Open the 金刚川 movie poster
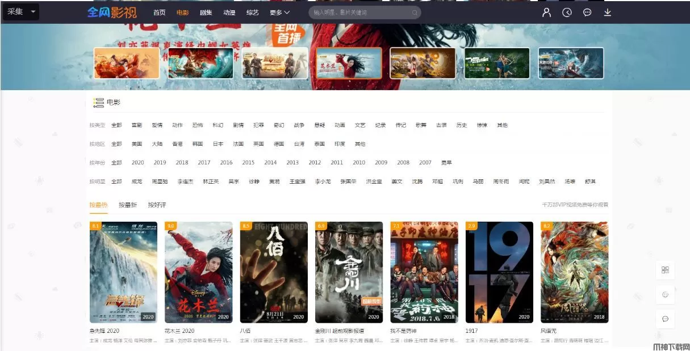This screenshot has width=690, height=351. click(x=349, y=272)
